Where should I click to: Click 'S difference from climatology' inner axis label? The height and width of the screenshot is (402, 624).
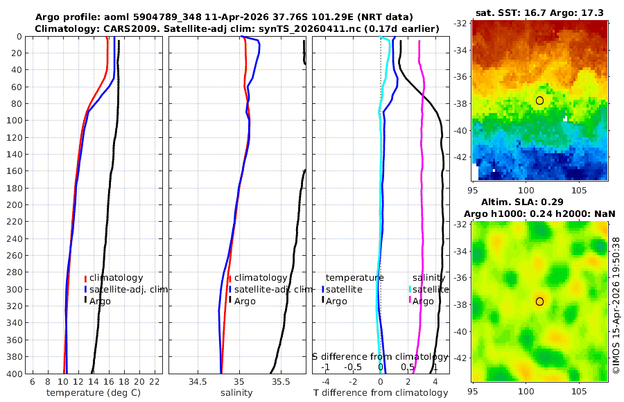[x=380, y=356]
